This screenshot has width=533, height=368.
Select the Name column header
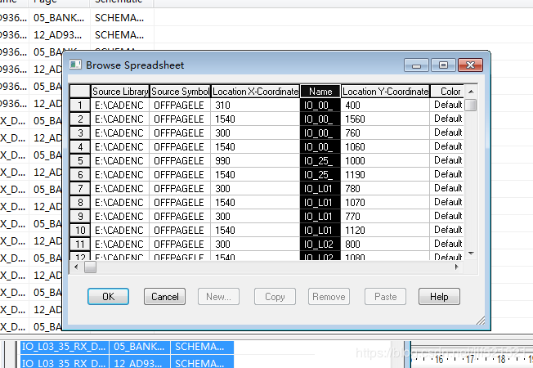(x=320, y=92)
